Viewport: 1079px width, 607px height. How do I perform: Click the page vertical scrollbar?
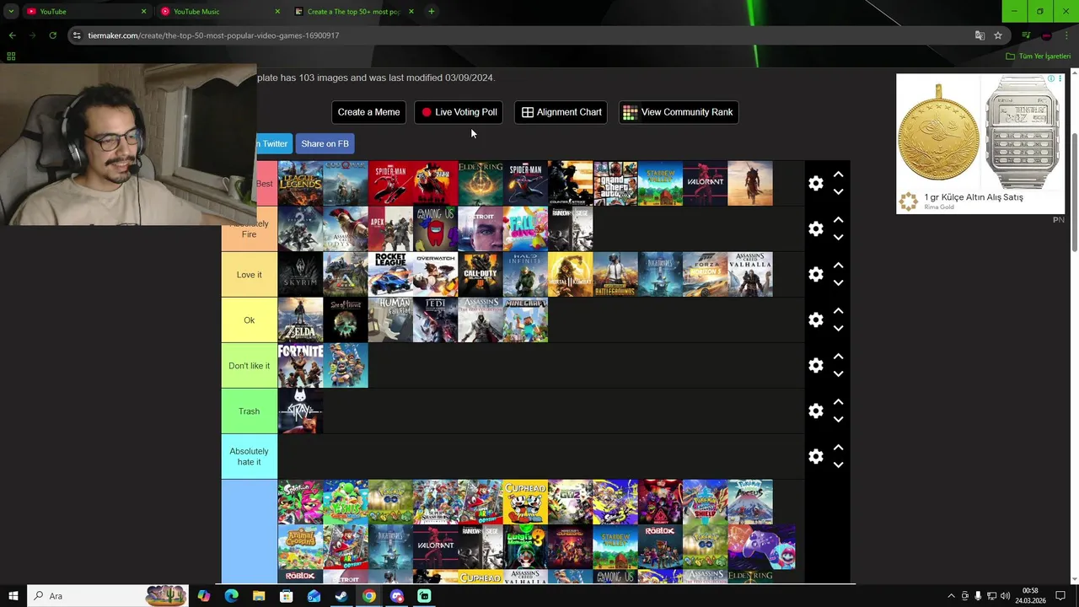tap(1074, 192)
